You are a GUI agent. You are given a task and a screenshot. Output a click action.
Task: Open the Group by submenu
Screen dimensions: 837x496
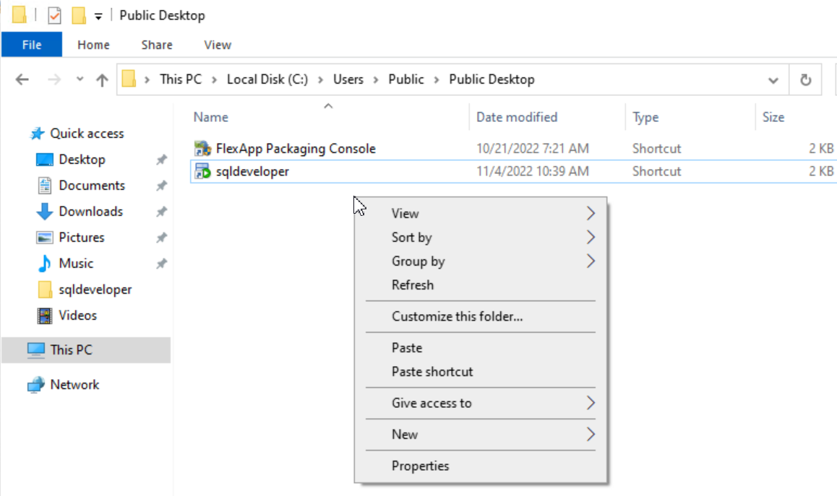click(481, 261)
